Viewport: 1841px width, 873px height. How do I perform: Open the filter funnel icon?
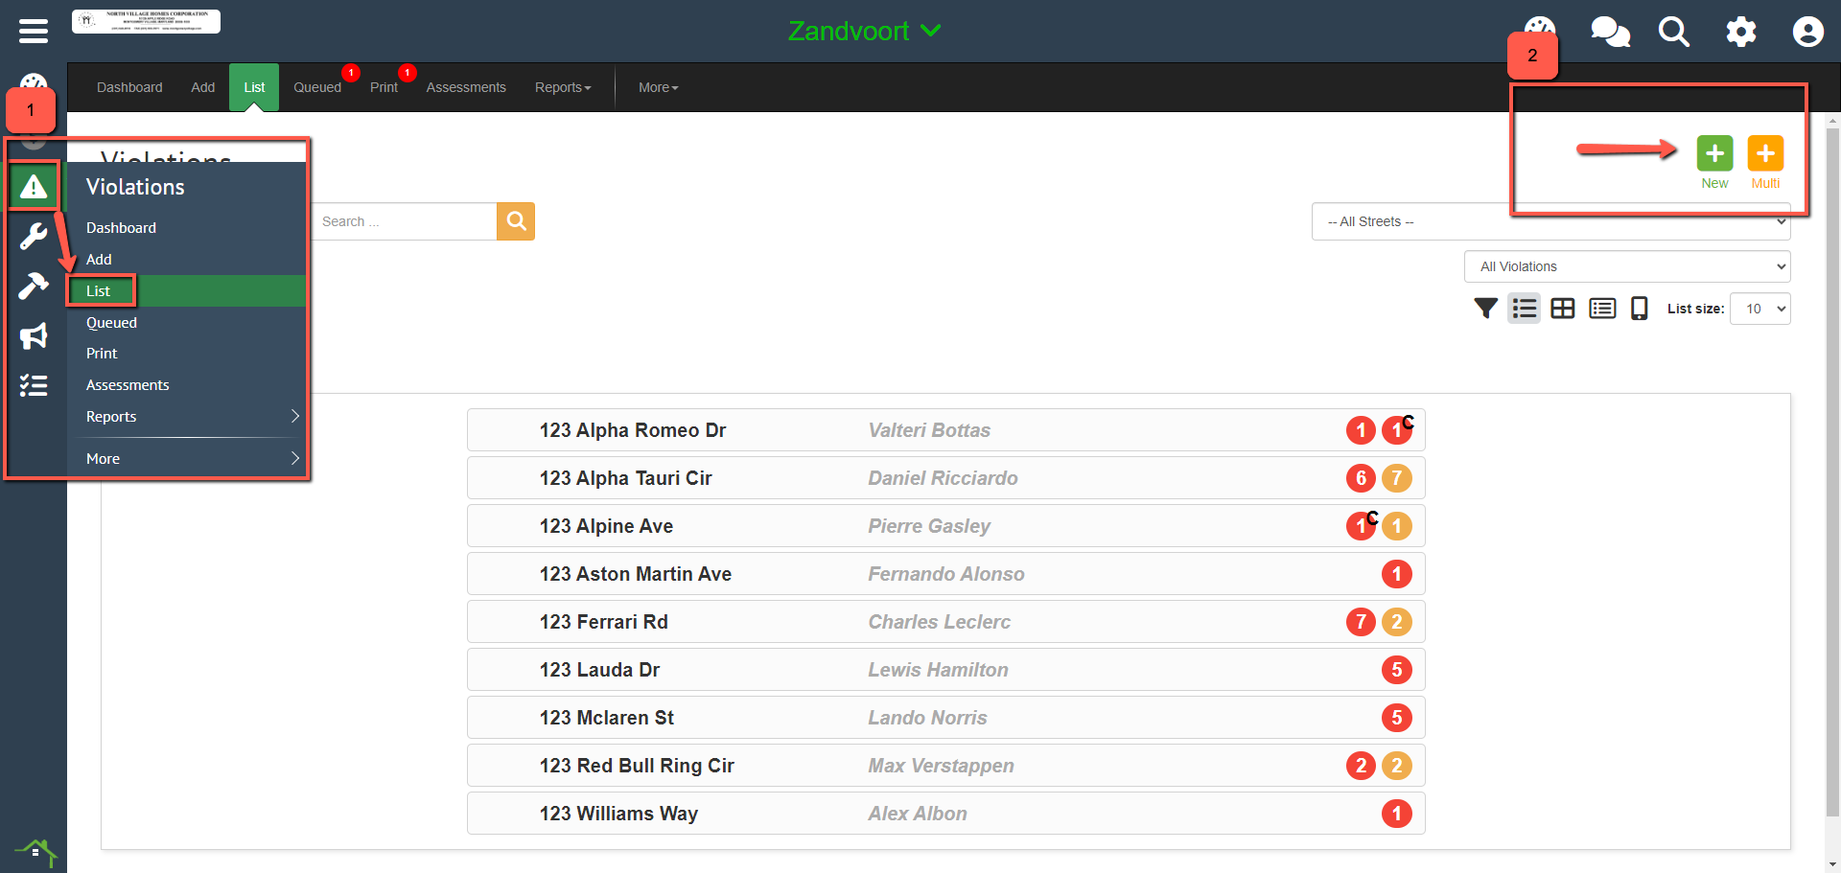point(1485,309)
